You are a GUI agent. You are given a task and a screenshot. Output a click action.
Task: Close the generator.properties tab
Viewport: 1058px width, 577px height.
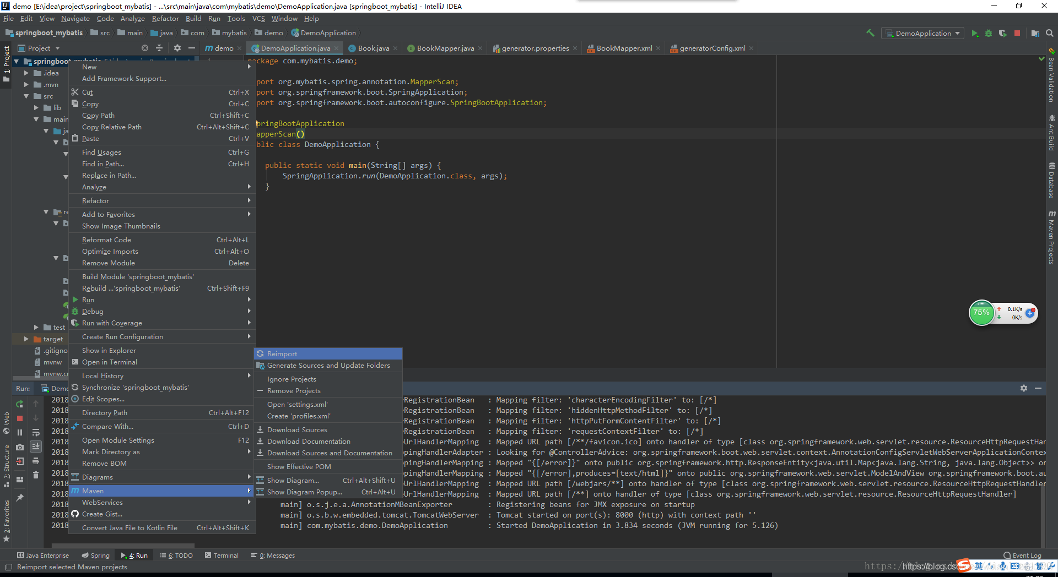[x=575, y=48]
